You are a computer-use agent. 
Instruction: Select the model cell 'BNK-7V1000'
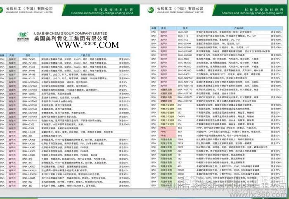29,63
